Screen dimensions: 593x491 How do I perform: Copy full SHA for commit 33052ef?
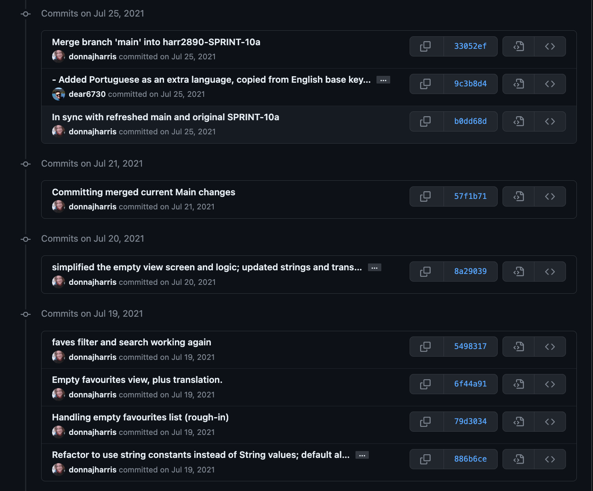(x=426, y=46)
